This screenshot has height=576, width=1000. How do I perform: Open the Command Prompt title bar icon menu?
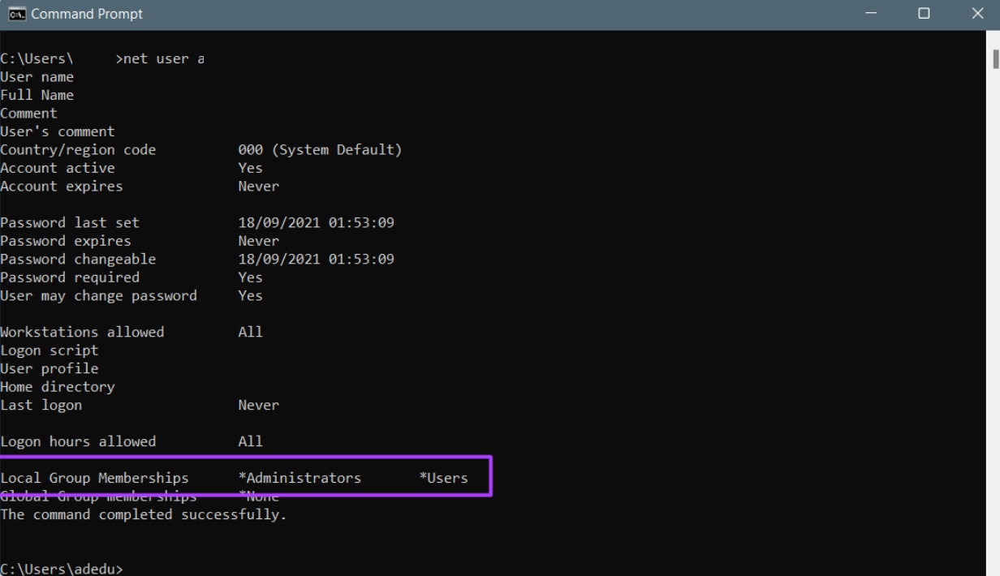(16, 15)
